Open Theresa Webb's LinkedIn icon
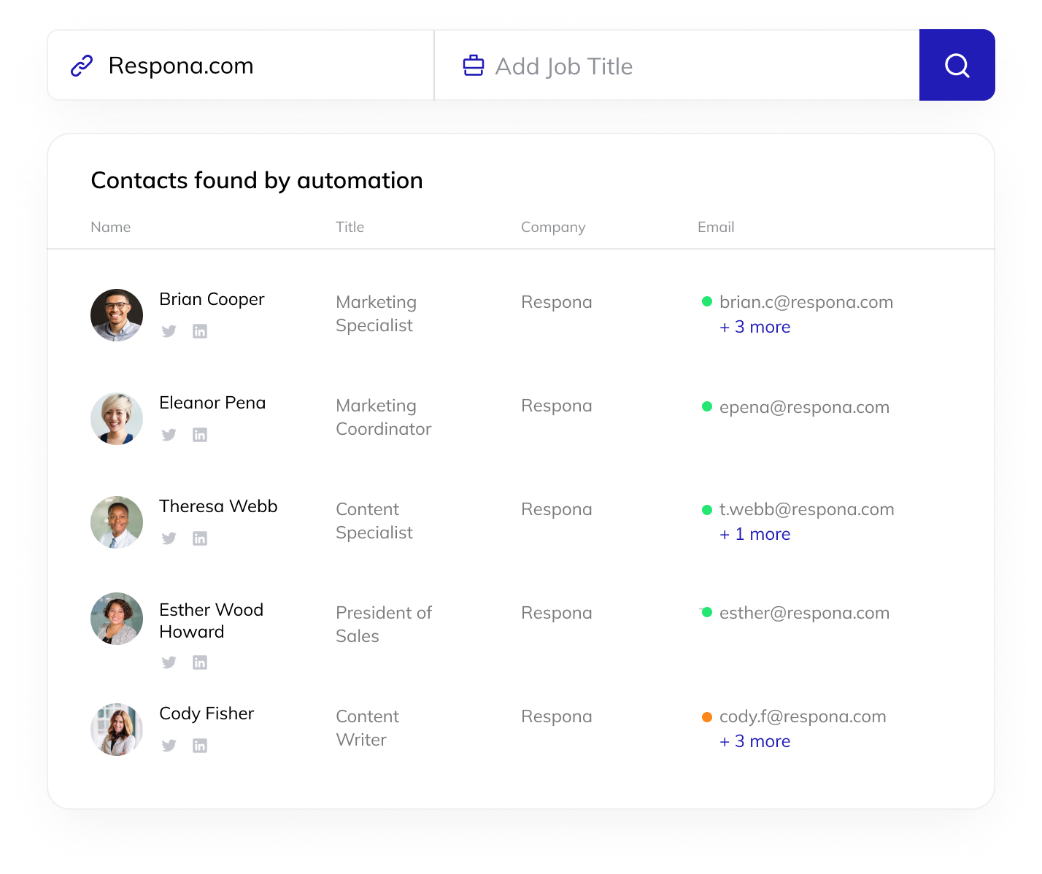Screen dimensions: 1042x874 [x=199, y=538]
